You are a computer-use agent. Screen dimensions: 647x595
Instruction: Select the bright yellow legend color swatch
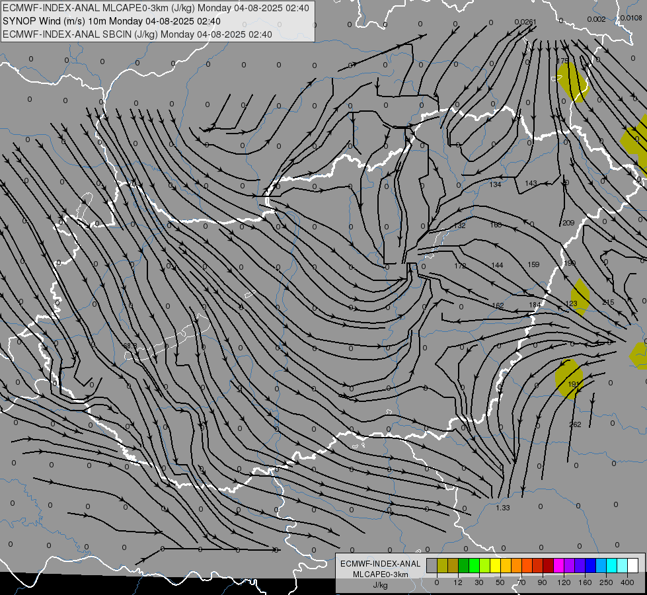pyautogui.click(x=496, y=565)
